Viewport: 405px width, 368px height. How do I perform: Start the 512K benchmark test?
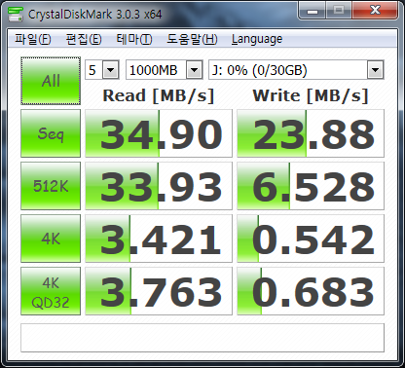point(51,186)
